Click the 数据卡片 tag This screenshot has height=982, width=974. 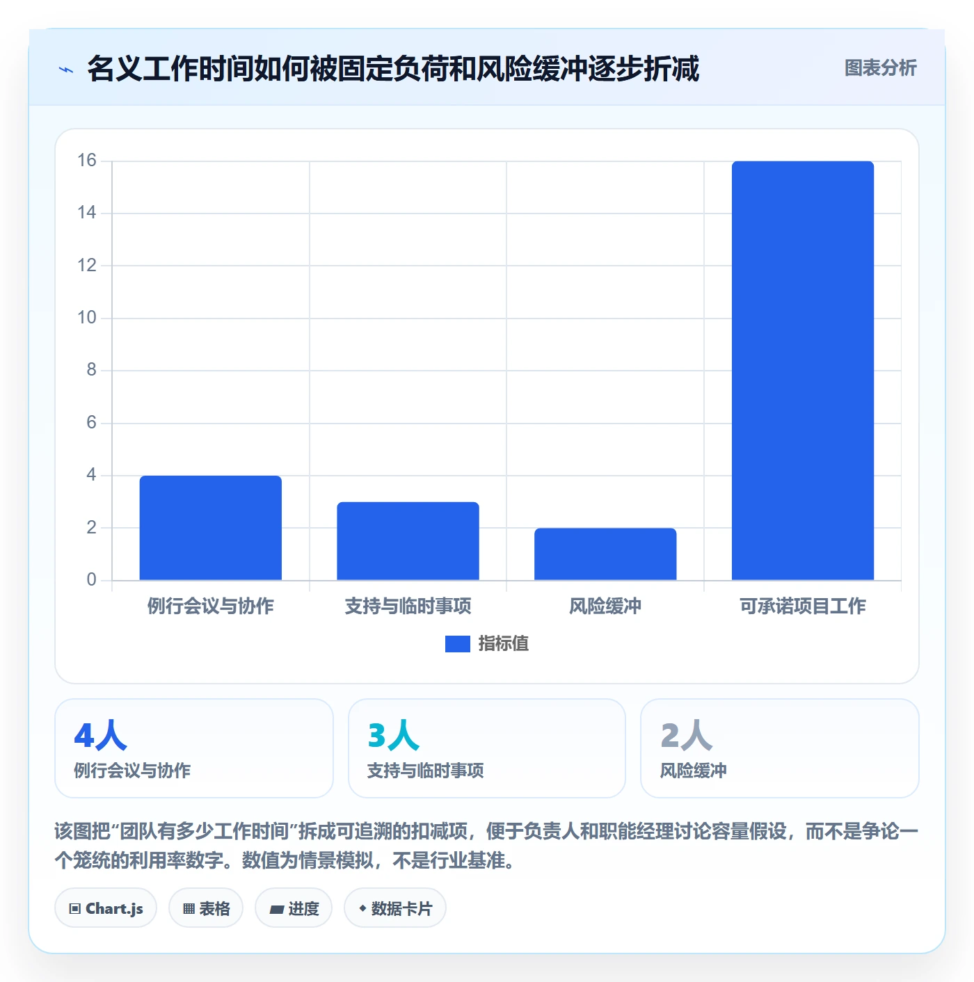point(395,908)
